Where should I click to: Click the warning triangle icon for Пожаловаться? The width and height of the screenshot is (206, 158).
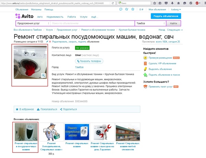point(38,109)
